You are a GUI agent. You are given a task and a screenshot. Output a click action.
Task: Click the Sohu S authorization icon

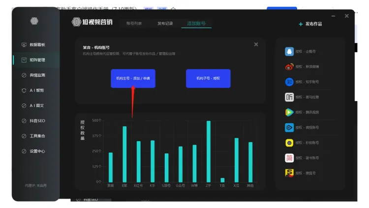[x=289, y=173]
